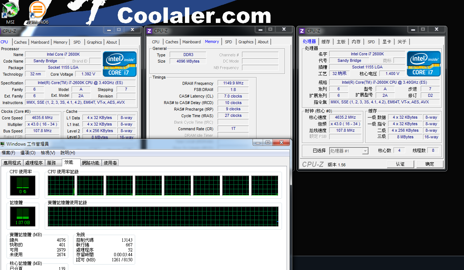Click the Specification field in the left CPU-Z window
The width and height of the screenshot is (464, 270).
pyautogui.click(x=80, y=83)
